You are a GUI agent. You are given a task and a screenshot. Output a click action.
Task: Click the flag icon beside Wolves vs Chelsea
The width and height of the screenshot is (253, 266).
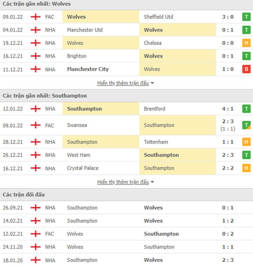pyautogui.click(x=36, y=43)
